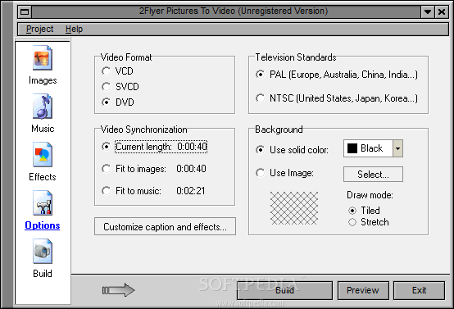
Task: Click Select... background image button
Action: pyautogui.click(x=373, y=175)
